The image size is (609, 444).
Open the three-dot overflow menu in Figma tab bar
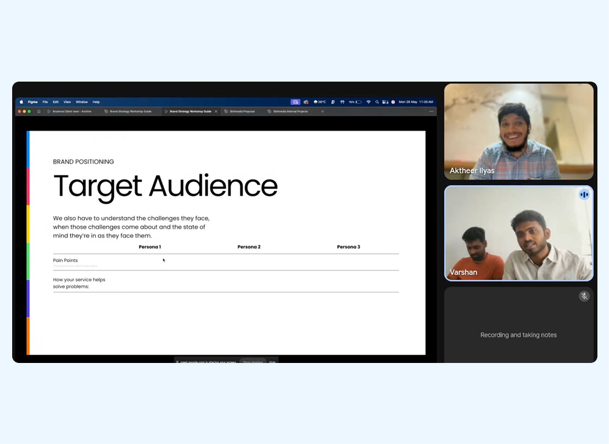tap(431, 111)
